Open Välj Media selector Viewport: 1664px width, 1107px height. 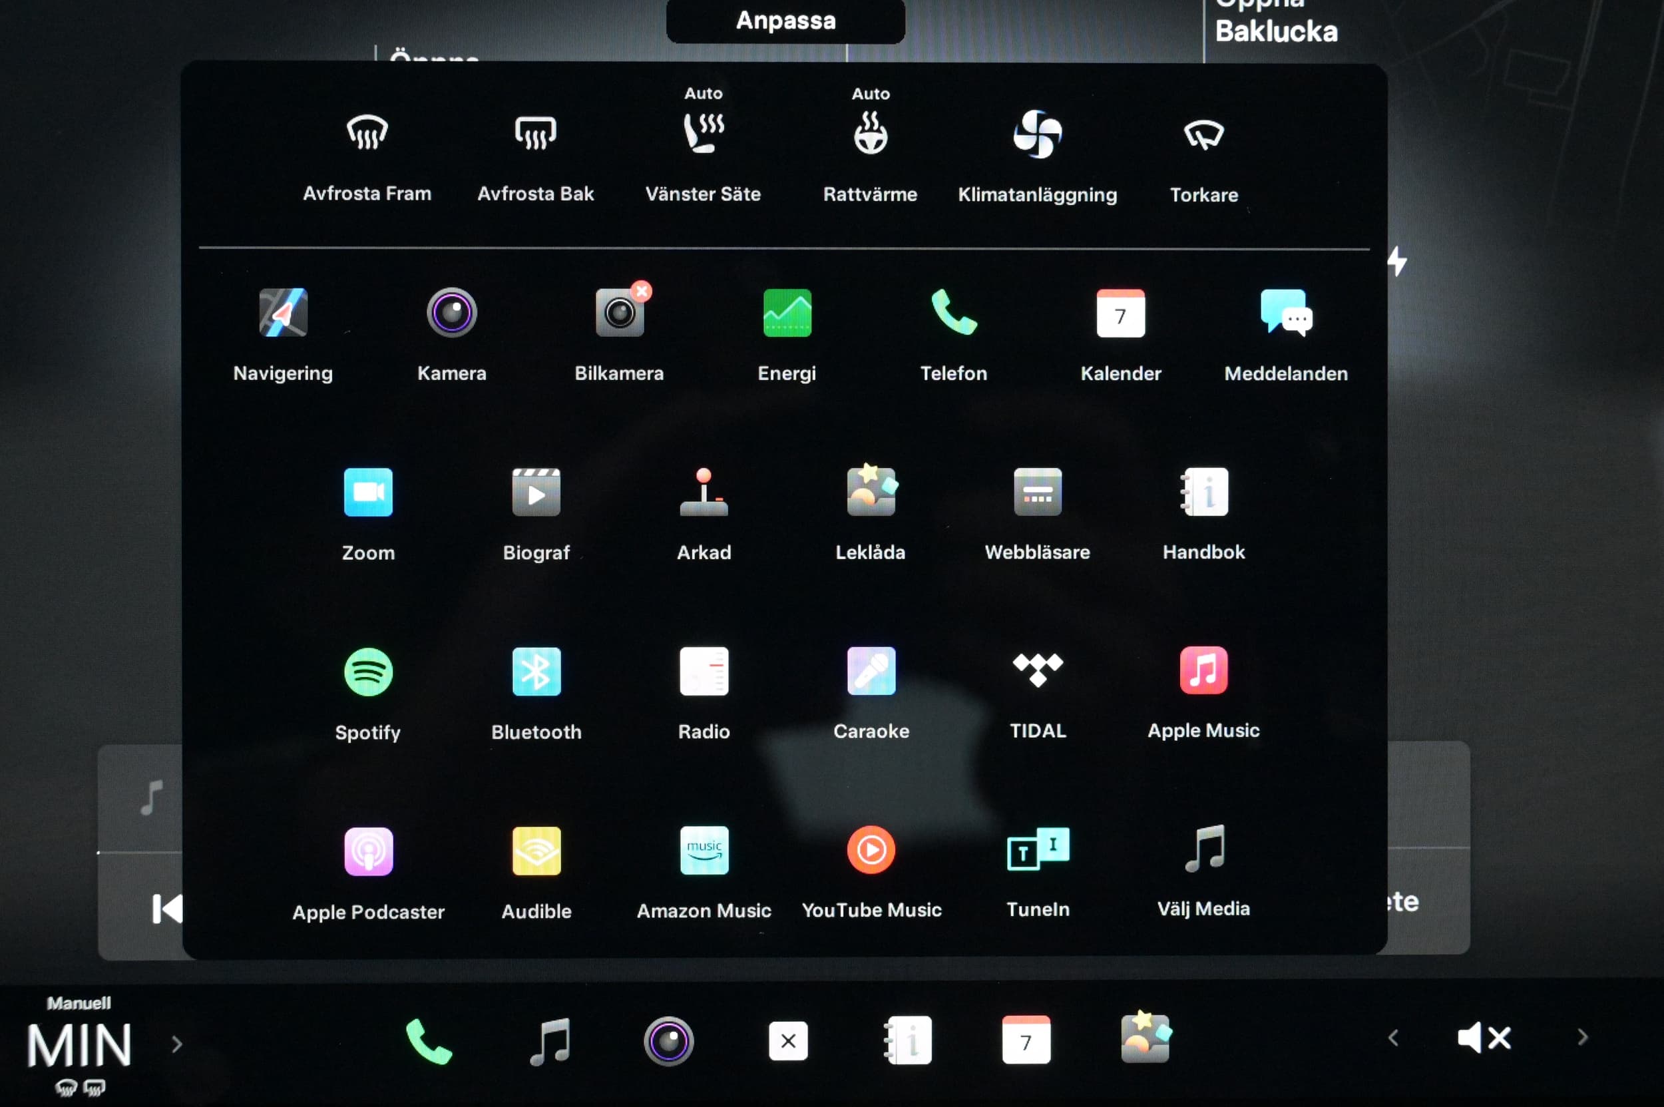(1203, 849)
